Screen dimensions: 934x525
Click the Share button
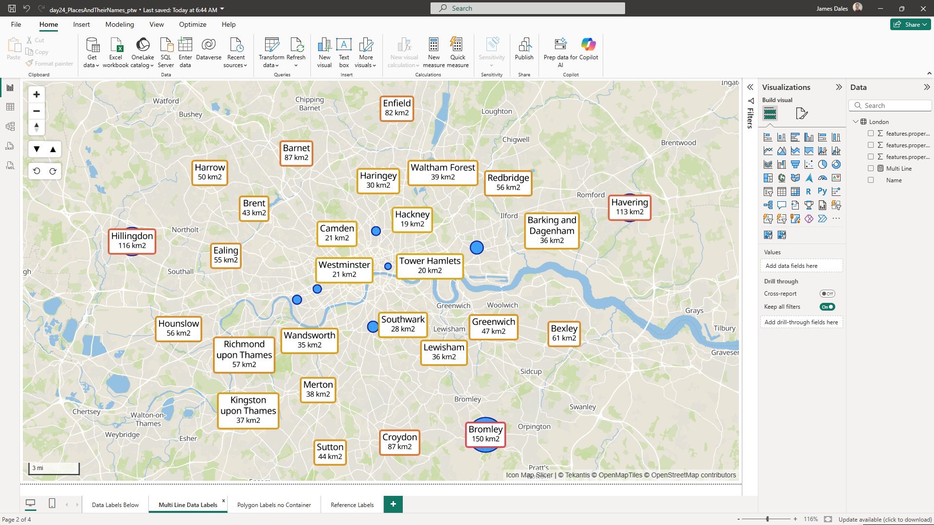[910, 25]
